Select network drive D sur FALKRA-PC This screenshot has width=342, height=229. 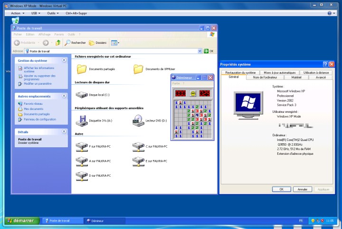point(82,176)
